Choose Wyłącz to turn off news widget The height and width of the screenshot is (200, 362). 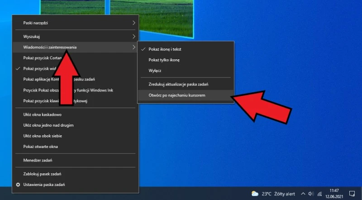point(155,71)
